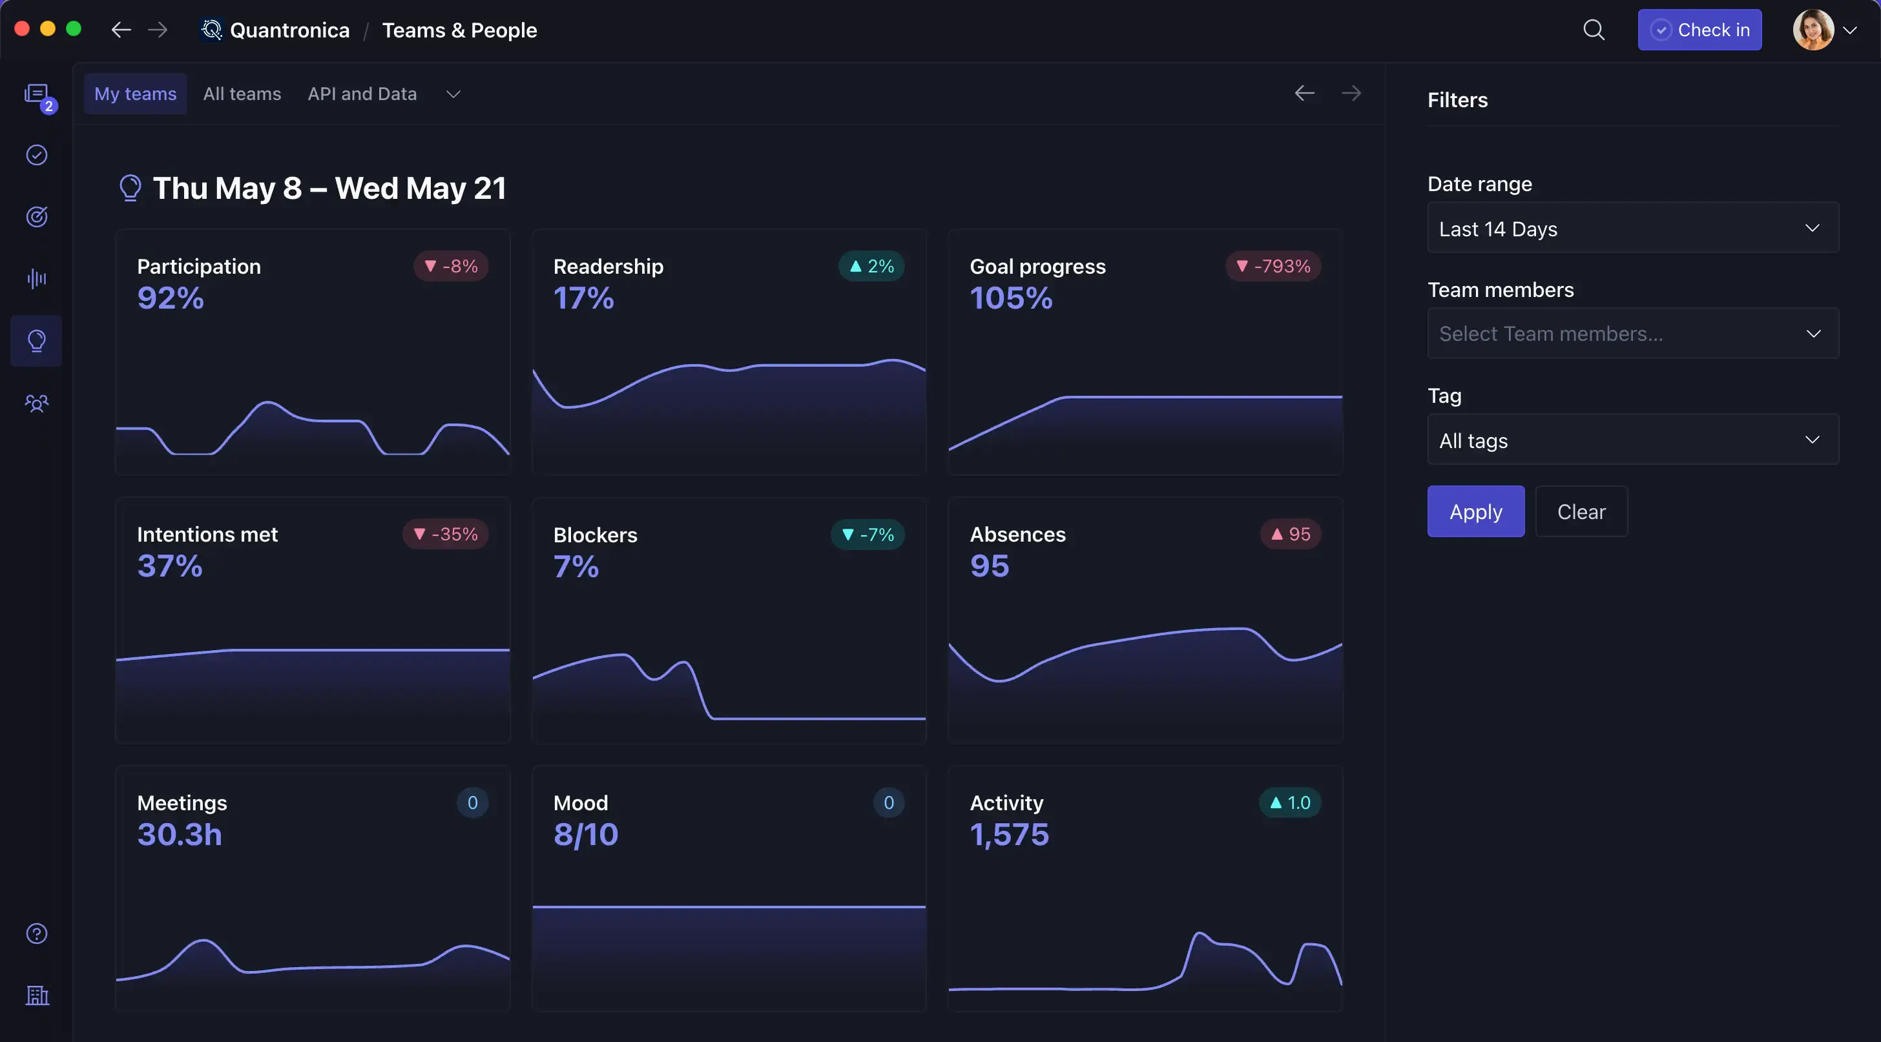Open the help question mark icon
This screenshot has width=1881, height=1042.
point(37,934)
